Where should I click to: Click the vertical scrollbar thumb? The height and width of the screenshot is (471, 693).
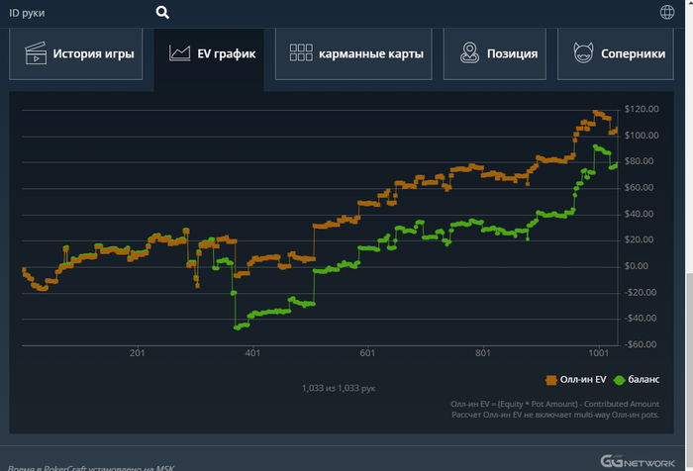coord(689,372)
